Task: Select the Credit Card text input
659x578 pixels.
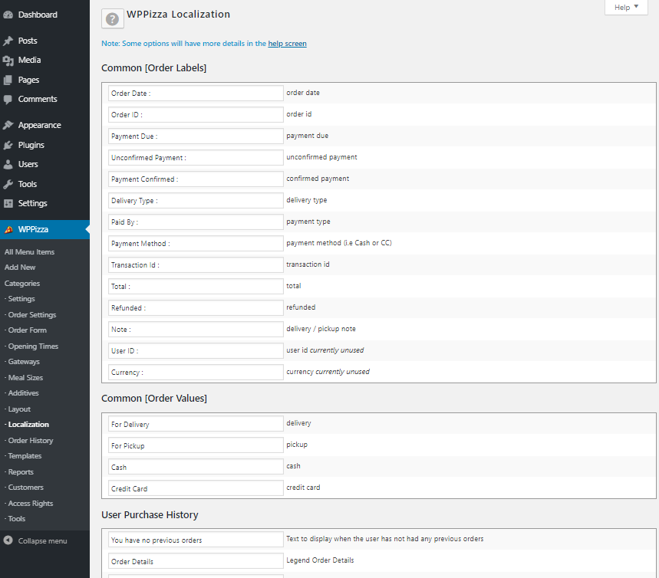Action: click(196, 488)
